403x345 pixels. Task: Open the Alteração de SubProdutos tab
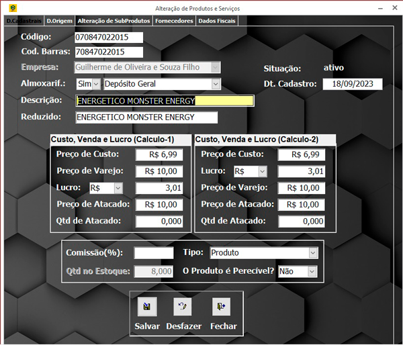click(114, 21)
